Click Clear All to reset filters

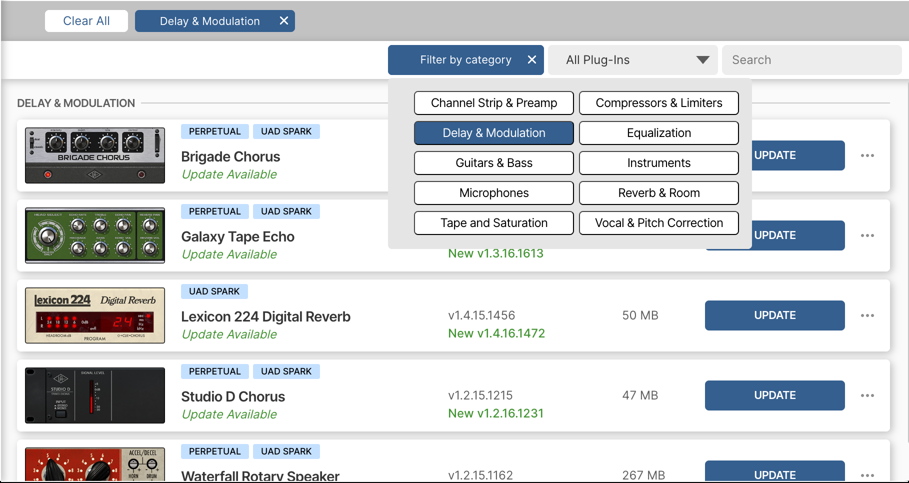pos(86,20)
